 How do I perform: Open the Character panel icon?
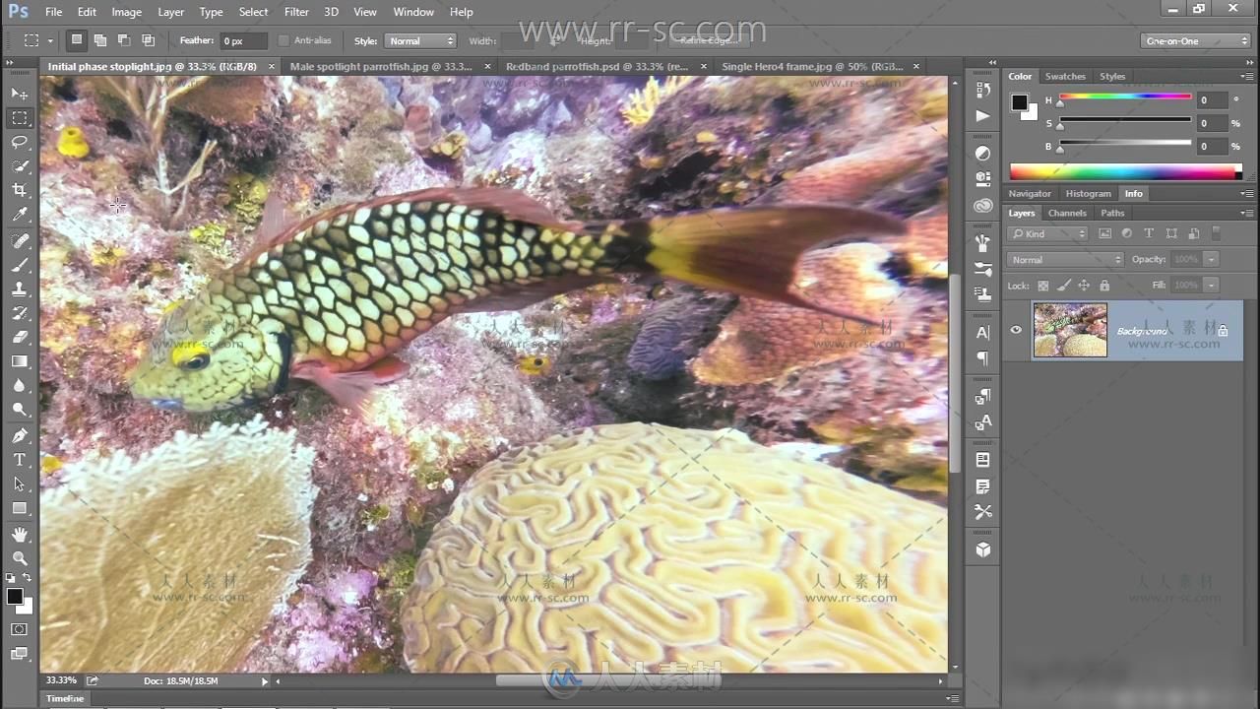pos(982,333)
